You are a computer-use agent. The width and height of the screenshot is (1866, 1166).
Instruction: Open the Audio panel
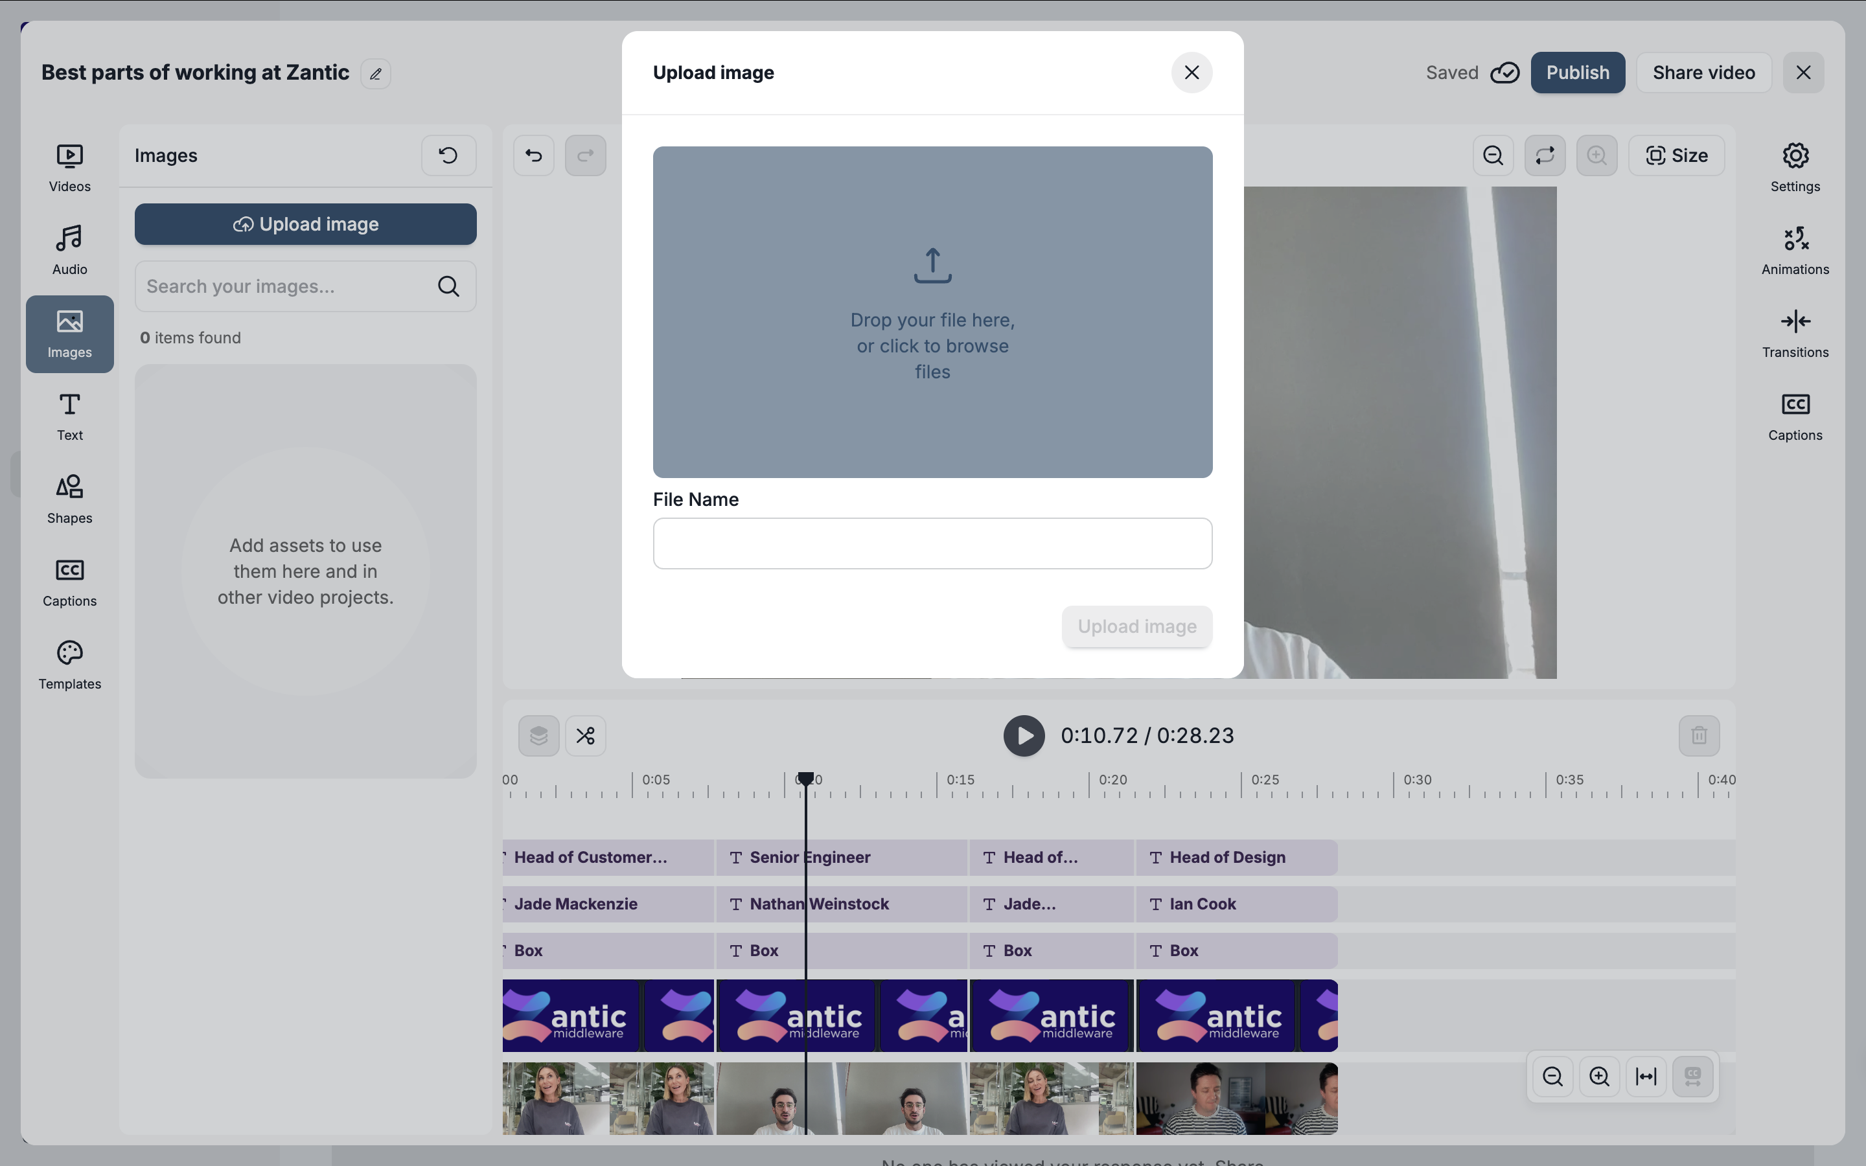69,250
